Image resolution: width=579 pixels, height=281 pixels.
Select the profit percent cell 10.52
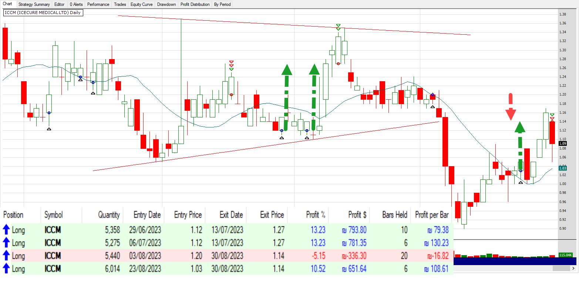point(318,269)
